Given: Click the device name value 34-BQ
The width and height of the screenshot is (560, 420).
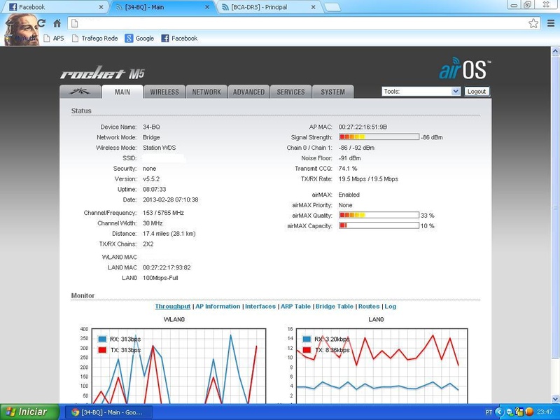Looking at the screenshot, I should click(x=151, y=127).
